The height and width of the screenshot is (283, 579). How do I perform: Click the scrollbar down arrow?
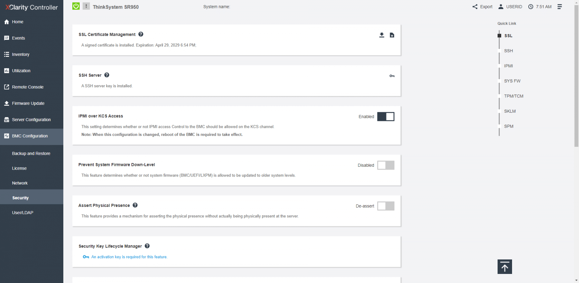tap(576, 280)
